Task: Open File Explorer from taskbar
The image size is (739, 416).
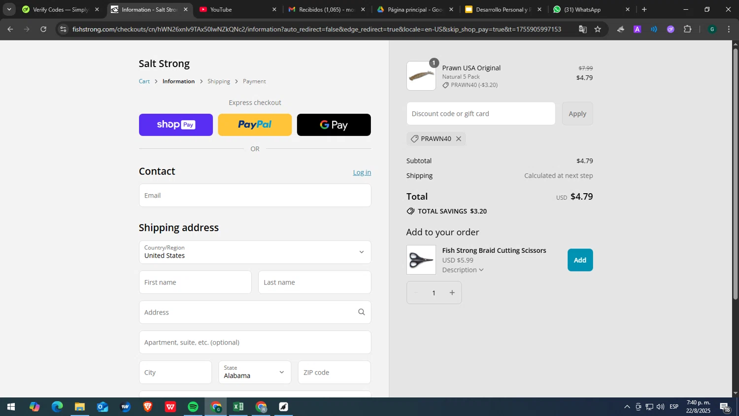Action: 80,407
